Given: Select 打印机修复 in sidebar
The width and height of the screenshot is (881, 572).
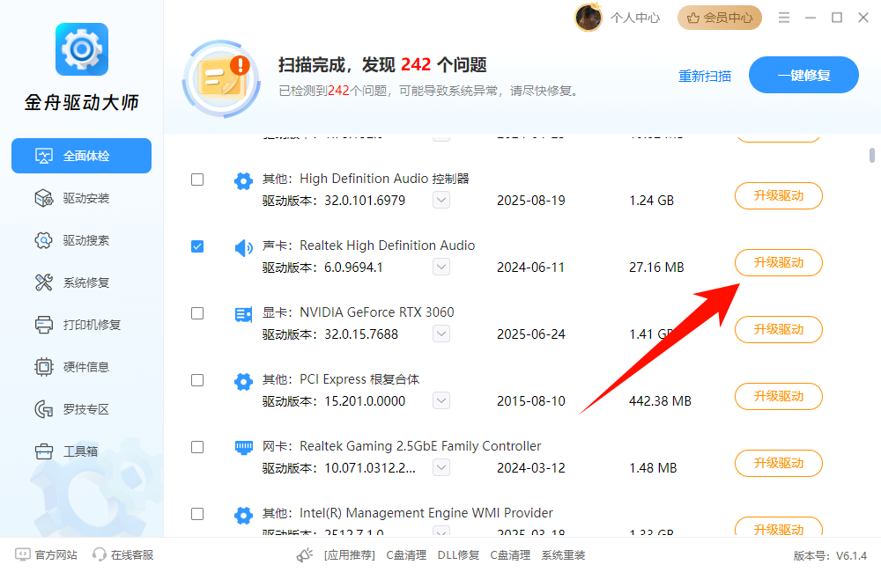Looking at the screenshot, I should [81, 325].
